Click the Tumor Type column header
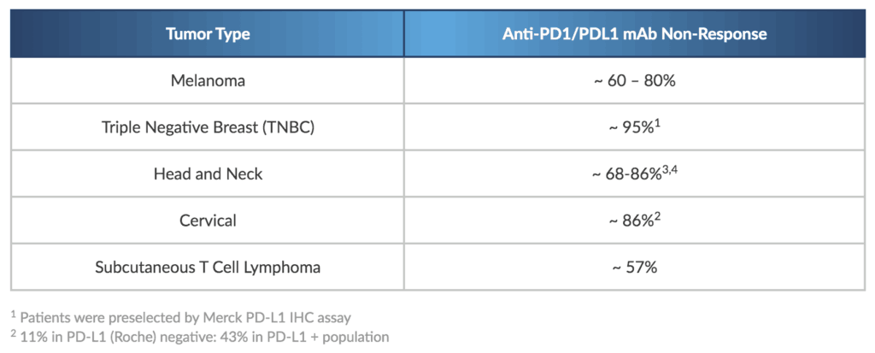875x353 pixels. [208, 35]
